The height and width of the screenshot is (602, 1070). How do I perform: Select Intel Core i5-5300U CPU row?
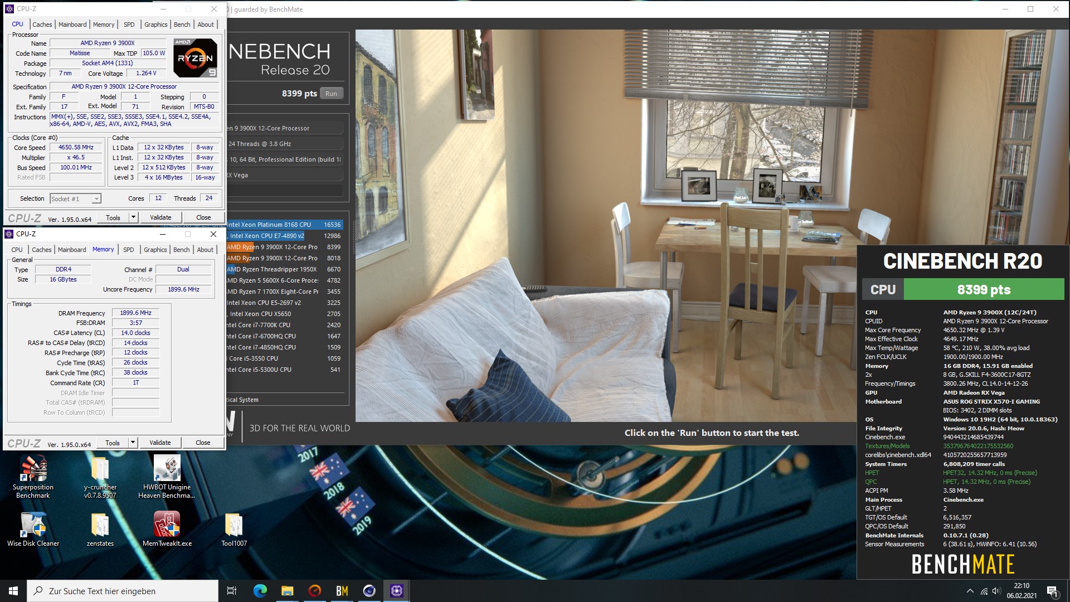285,370
